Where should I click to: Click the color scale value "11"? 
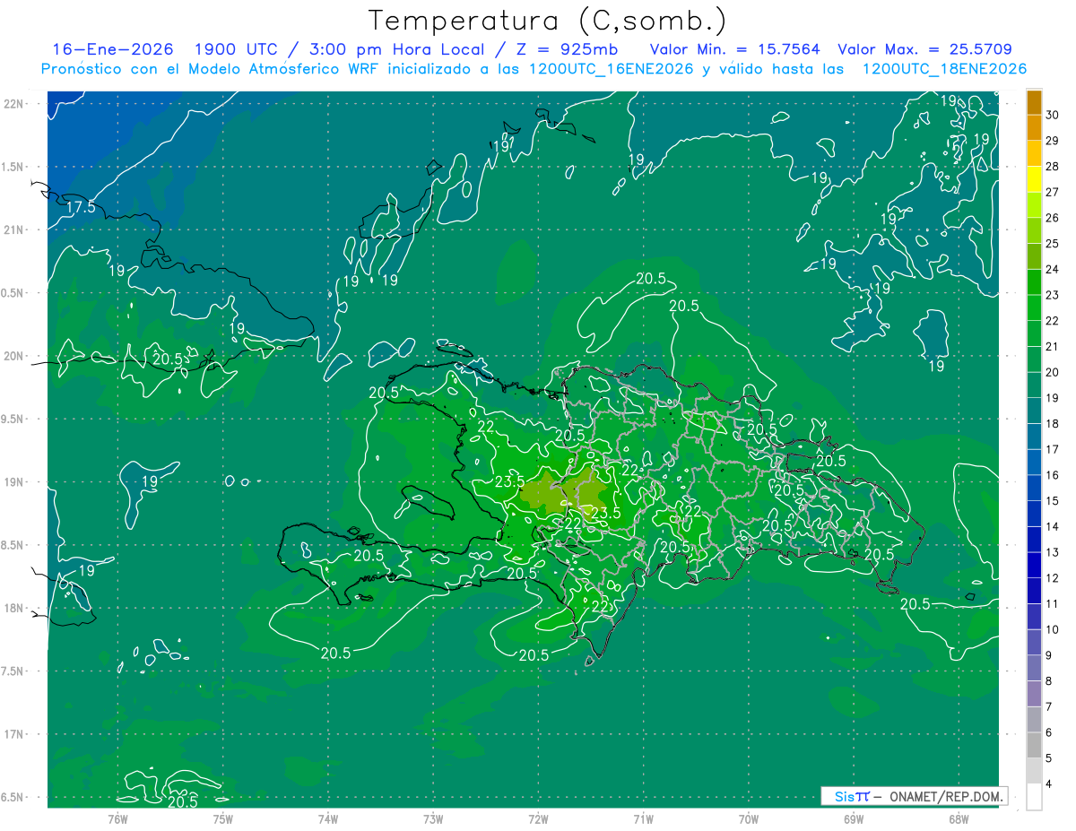click(x=1052, y=603)
